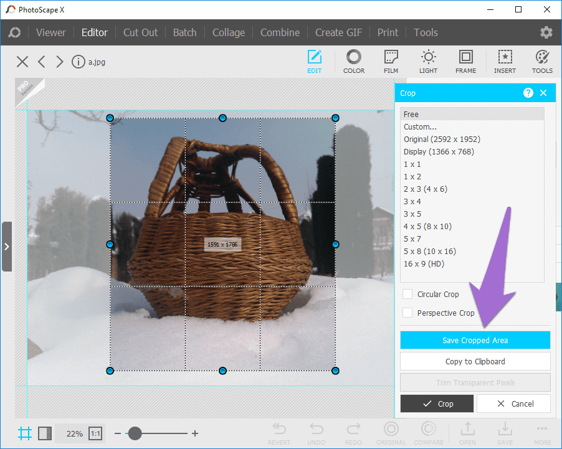Click the image info icon beside a.jpg
Viewport: 562px width, 449px height.
pyautogui.click(x=78, y=62)
